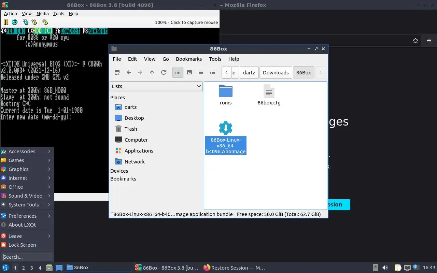Click the 86Box path bar button
Screen dimensions: 437x273
(304, 72)
